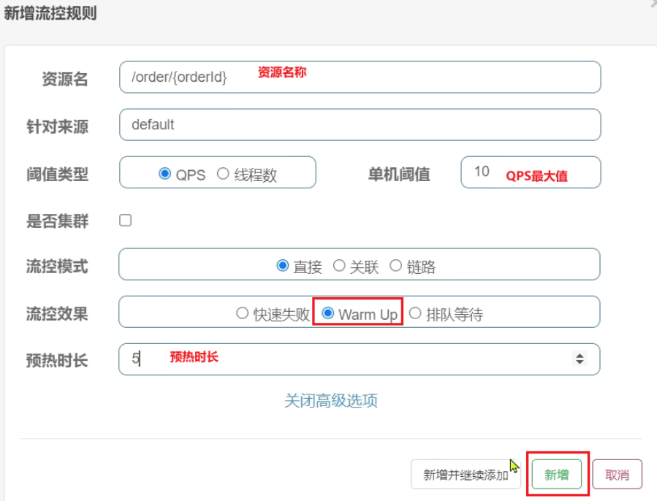This screenshot has height=501, width=657.
Task: Select the 快速失败 flow control effect
Action: (242, 313)
